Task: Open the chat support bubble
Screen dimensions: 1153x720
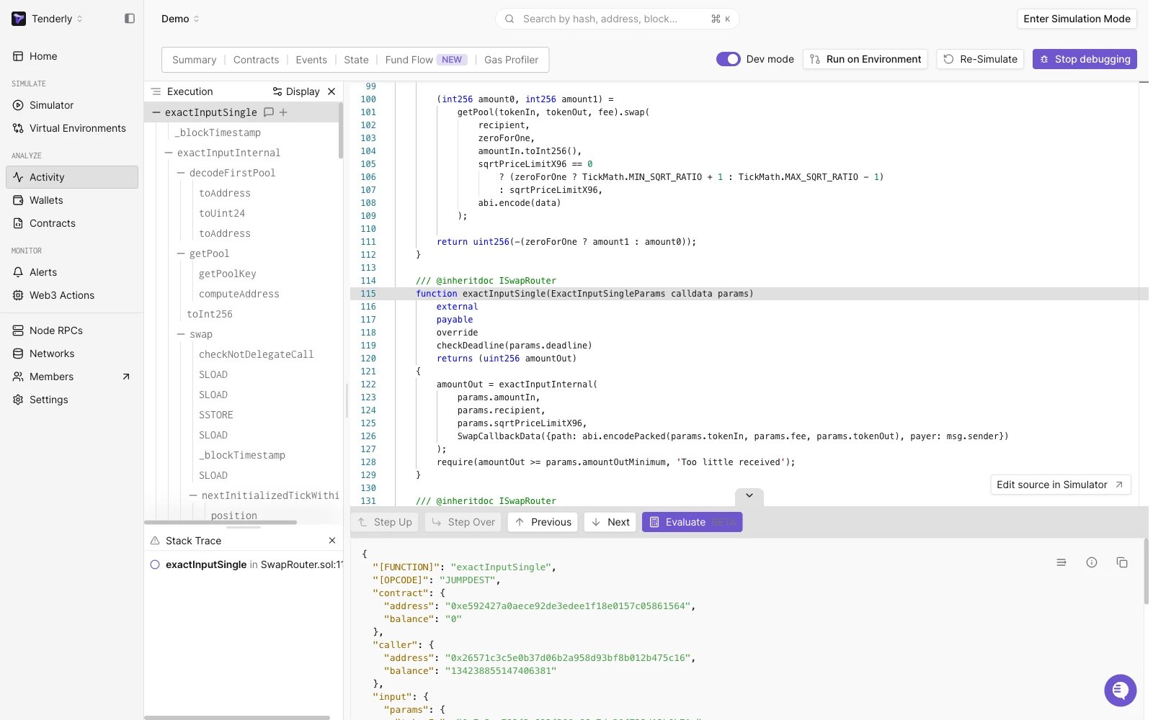Action: pyautogui.click(x=1121, y=690)
